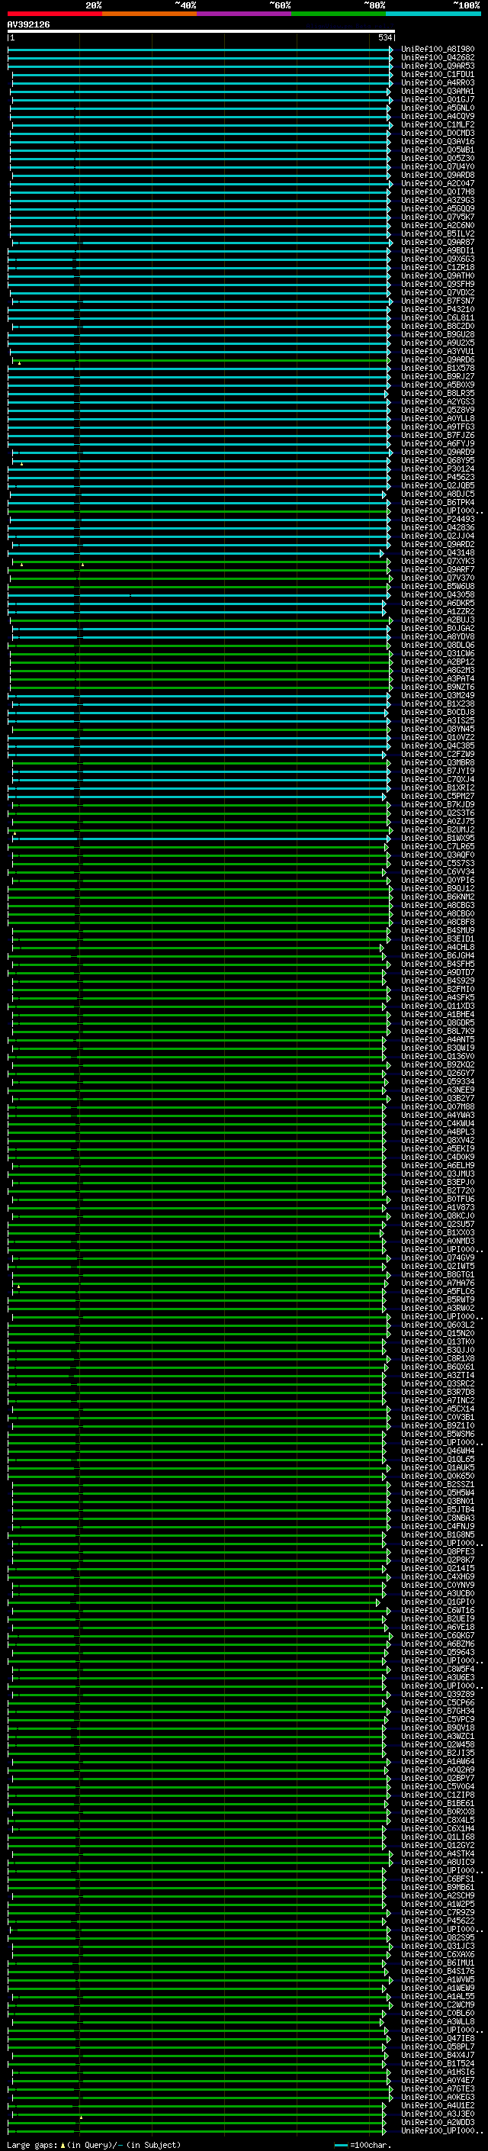Select the UniRef100_C1MLF2 label
Image resolution: width=488 pixels, height=2151 pixels.
437,124
